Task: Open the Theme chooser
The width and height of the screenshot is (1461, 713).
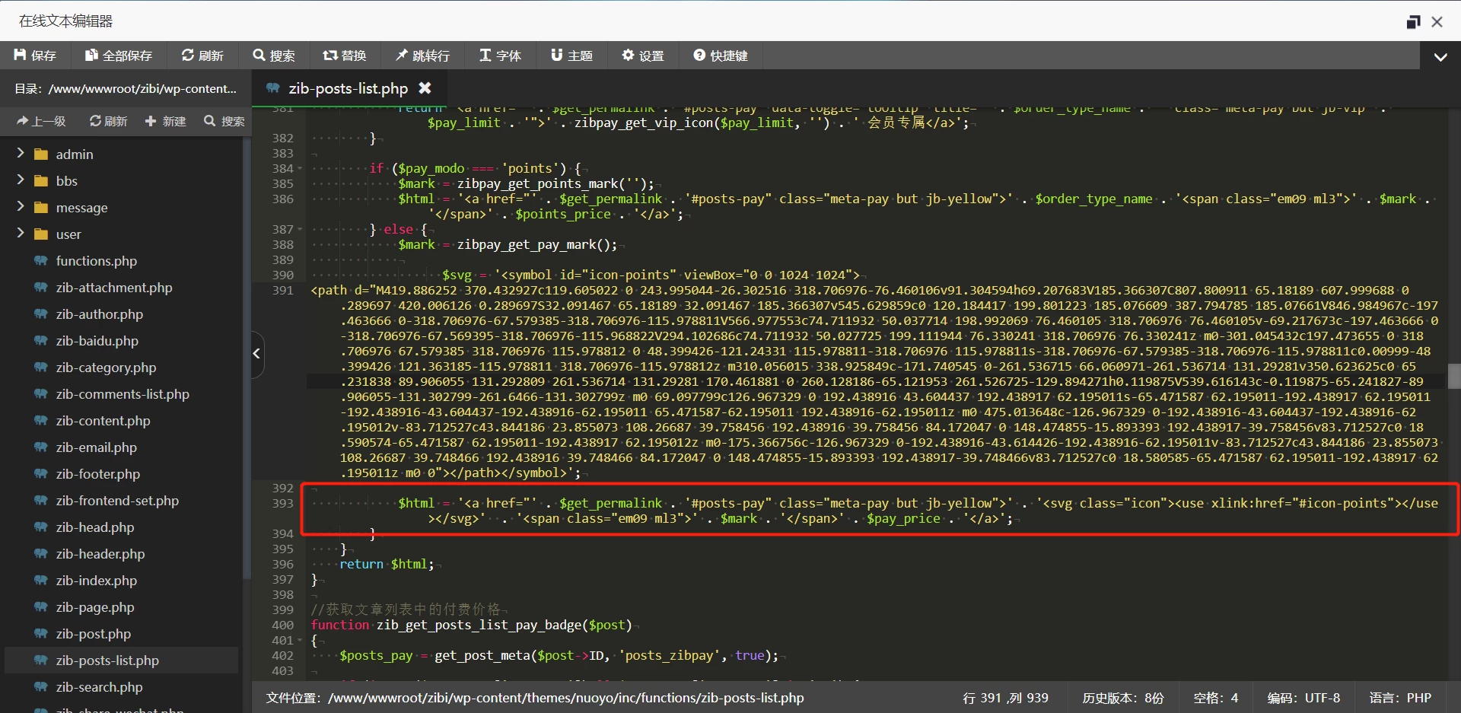Action: (x=571, y=56)
